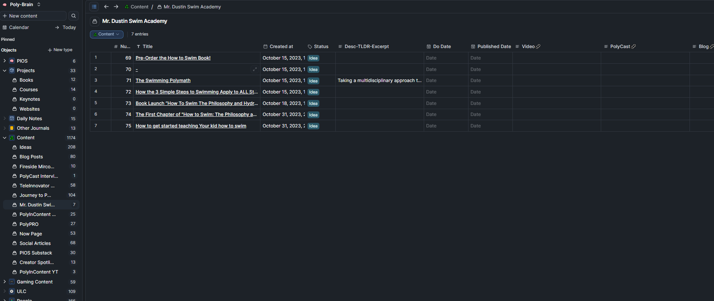
Task: Open the Content view dropdown
Action: point(106,34)
